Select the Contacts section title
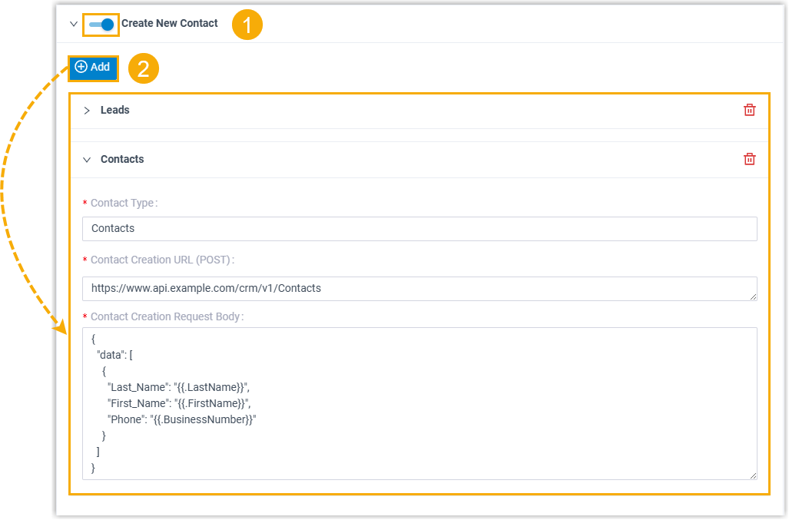Screen dimensions: 789x520 [122, 160]
